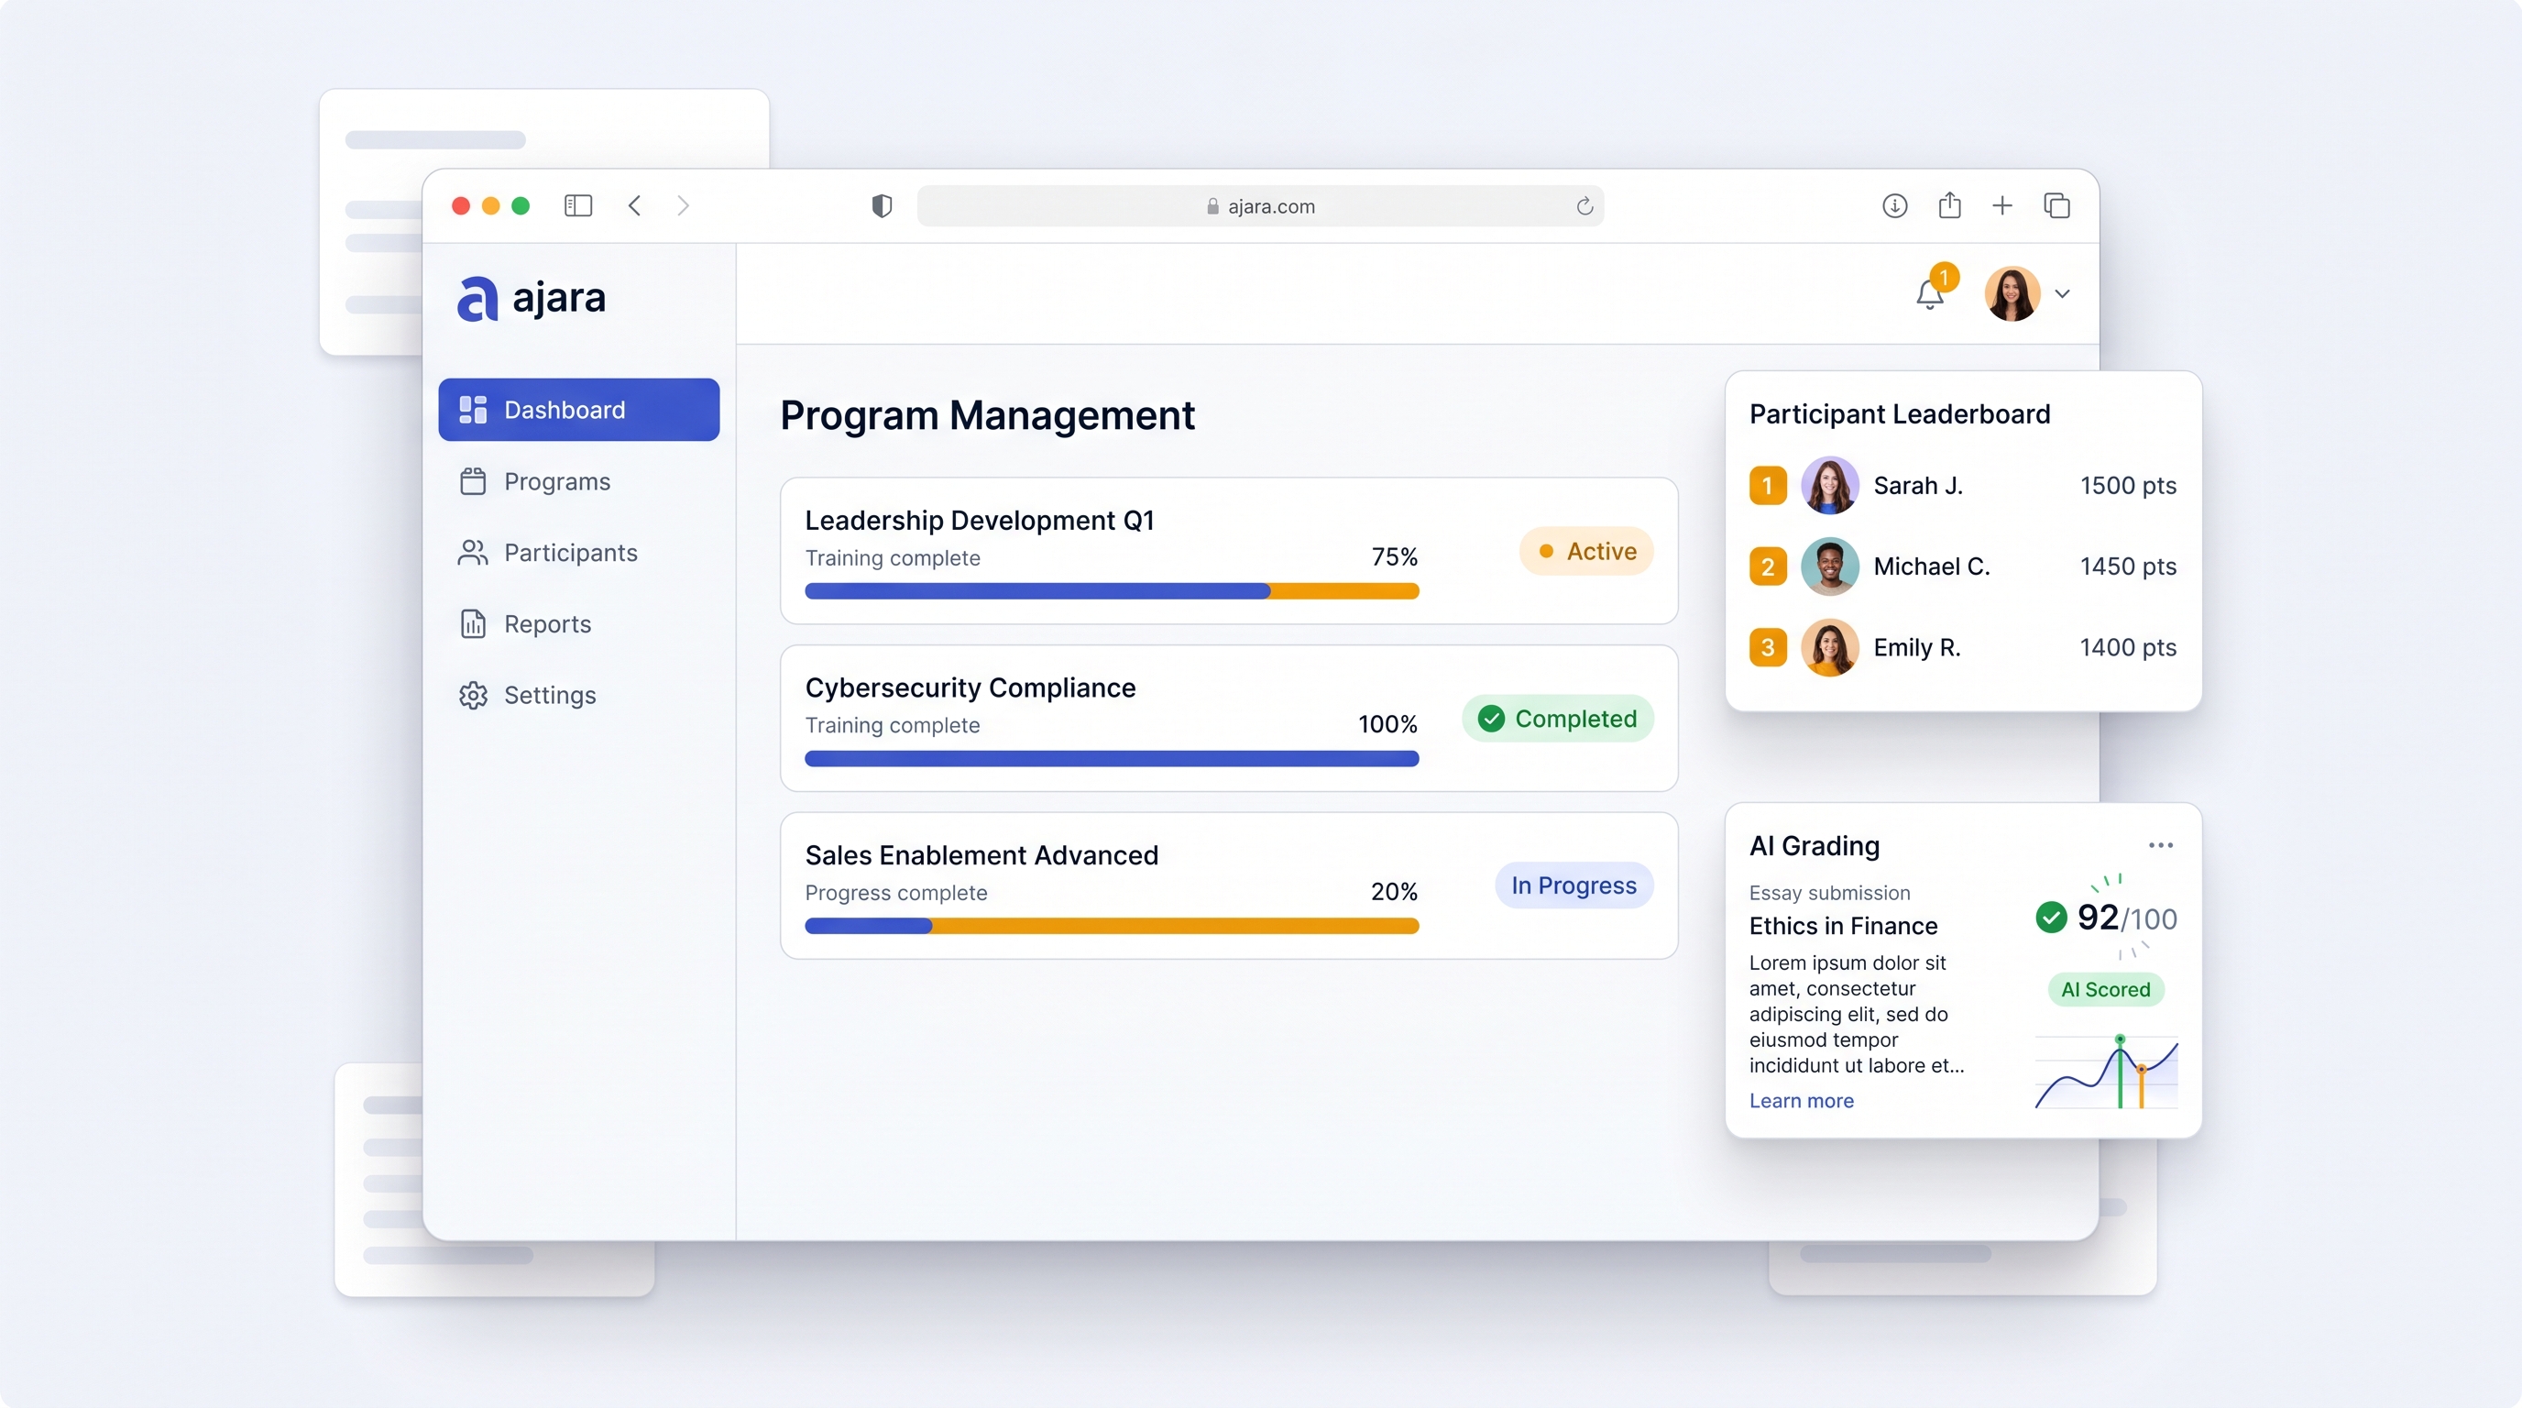
Task: Click the ajara logo
Action: coord(532,298)
